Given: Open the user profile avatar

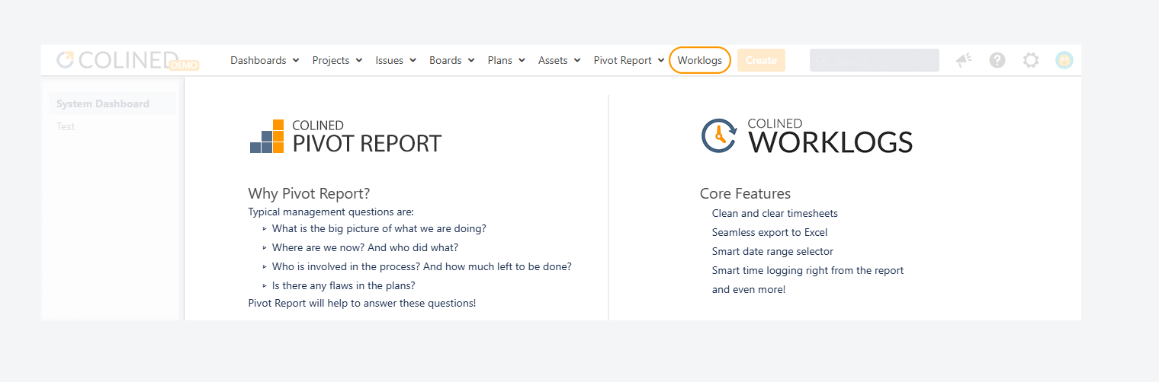Looking at the screenshot, I should click(1064, 60).
